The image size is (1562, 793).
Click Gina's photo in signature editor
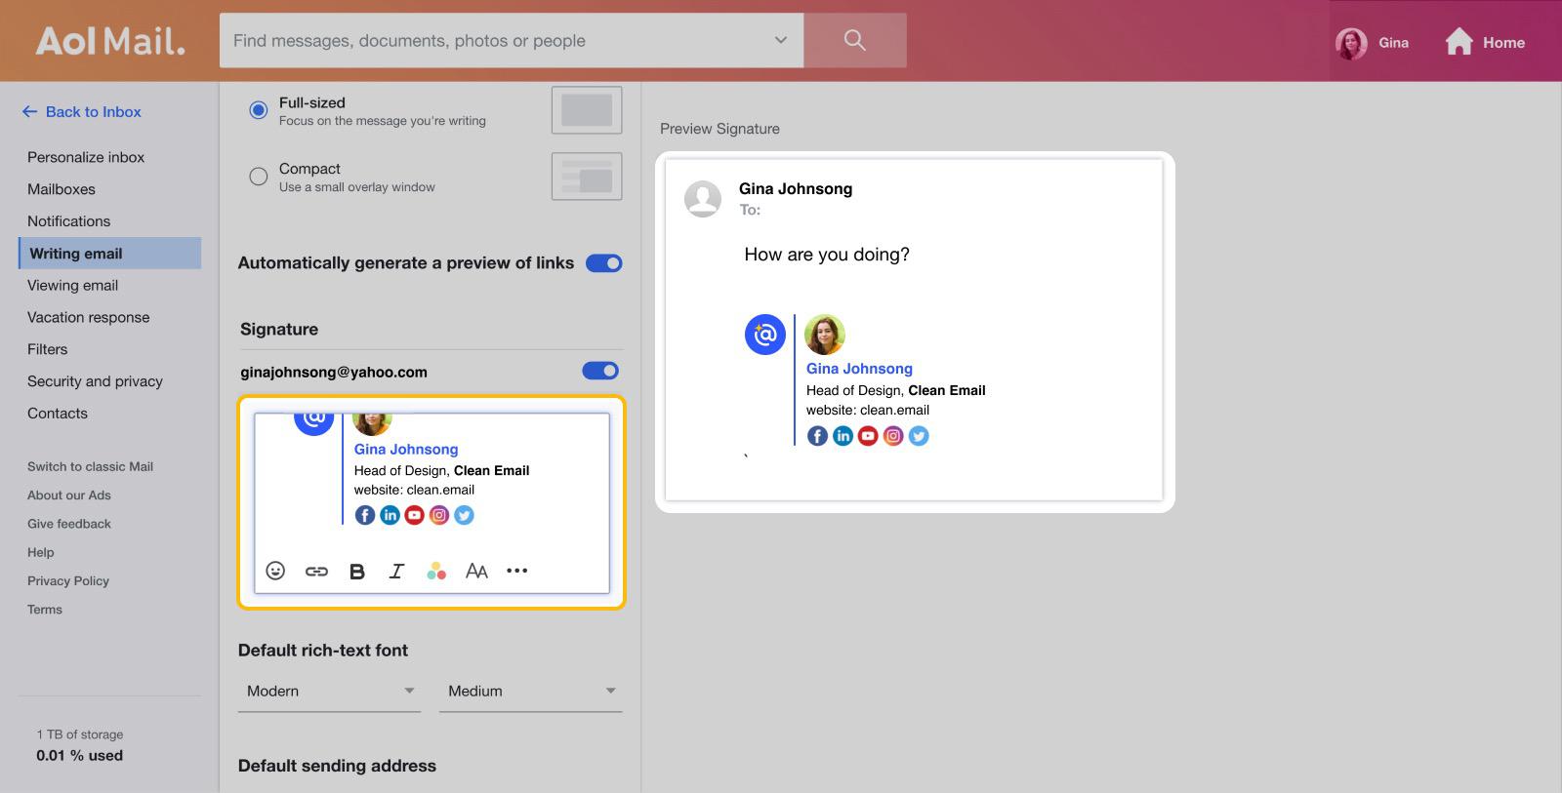pyautogui.click(x=372, y=423)
